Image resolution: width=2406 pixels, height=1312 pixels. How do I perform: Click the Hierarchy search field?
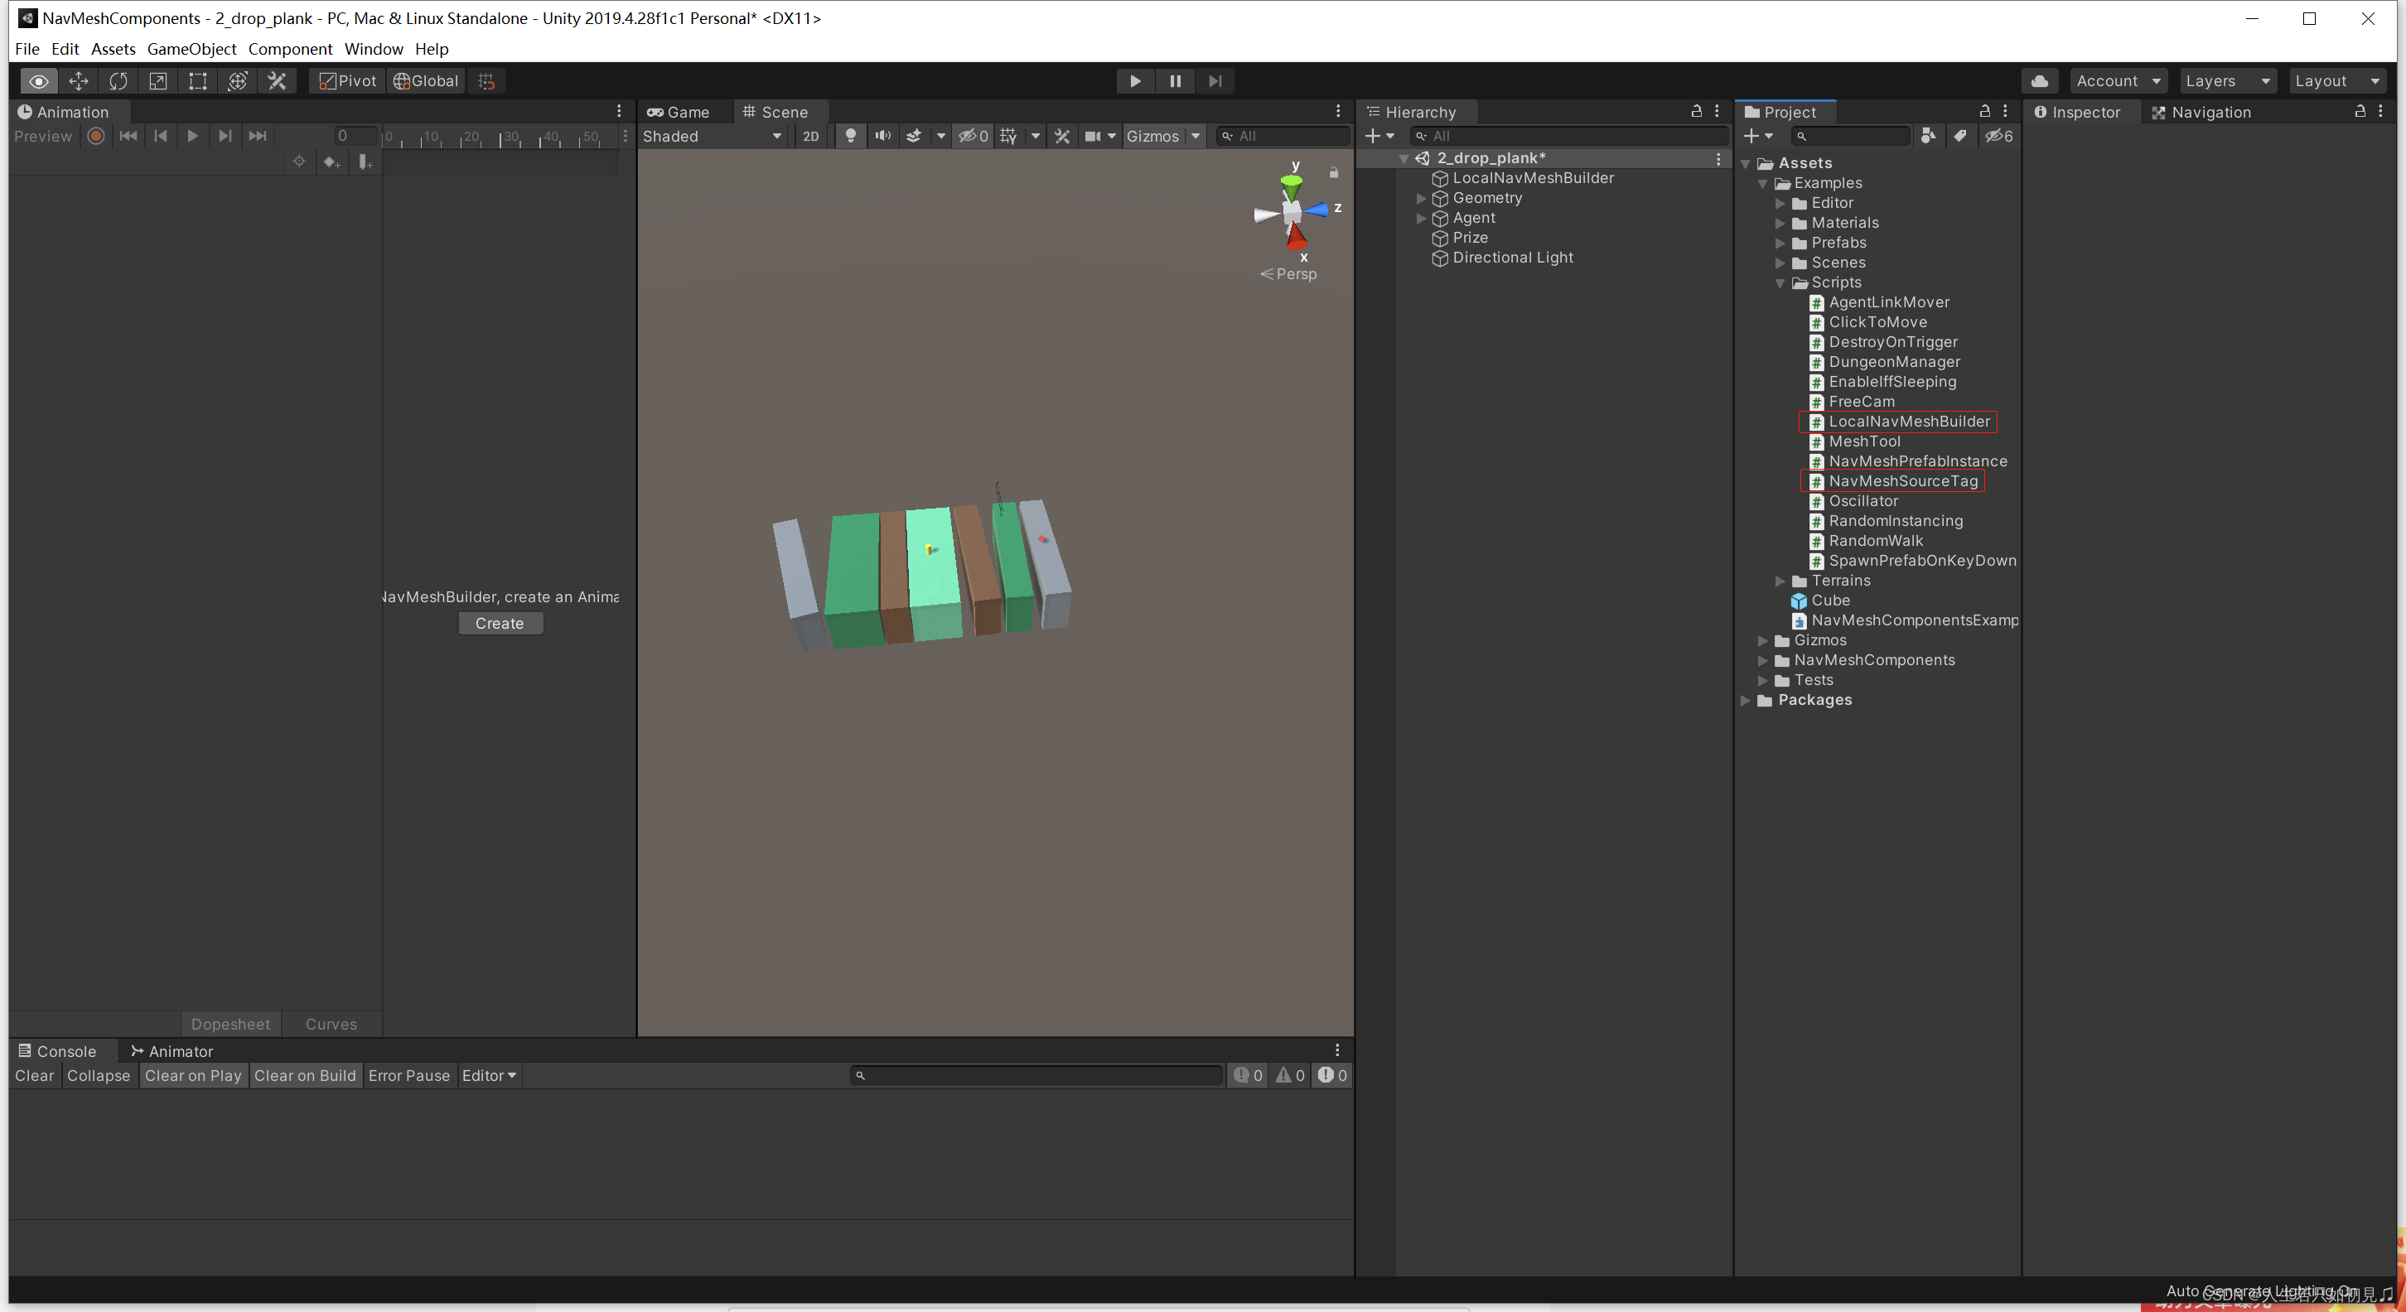point(1569,135)
